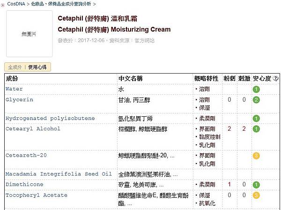The width and height of the screenshot is (281, 210).
Task: Open the Cetearyl Alcohol ingredient link
Action: tap(33, 128)
